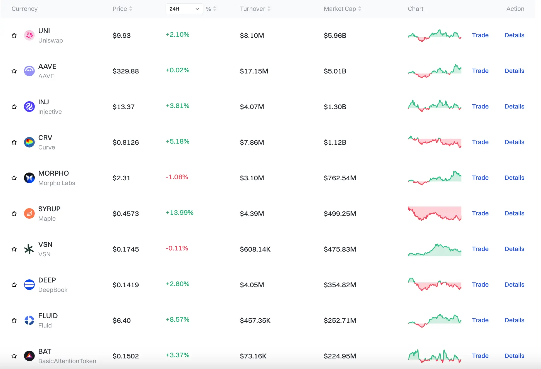
Task: Click the Uniswap UNI coin logo
Action: (x=29, y=35)
